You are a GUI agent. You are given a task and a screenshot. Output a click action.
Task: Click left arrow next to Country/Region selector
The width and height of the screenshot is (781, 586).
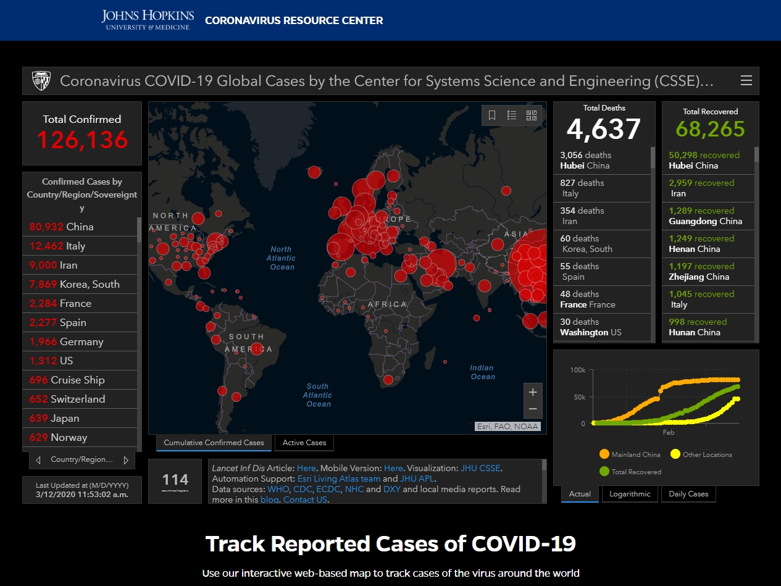[x=38, y=460]
